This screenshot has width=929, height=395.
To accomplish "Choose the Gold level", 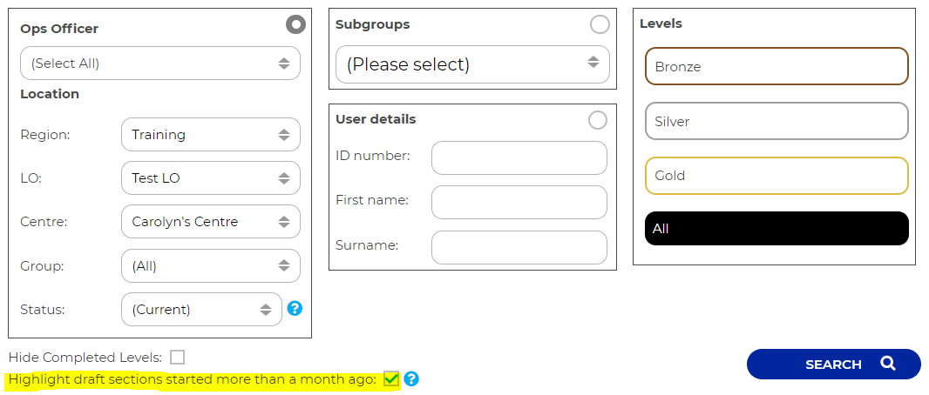I will [776, 176].
